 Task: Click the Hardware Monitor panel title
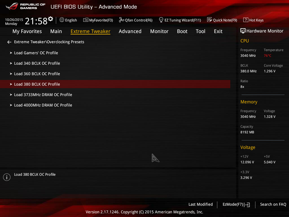pyautogui.click(x=265, y=31)
